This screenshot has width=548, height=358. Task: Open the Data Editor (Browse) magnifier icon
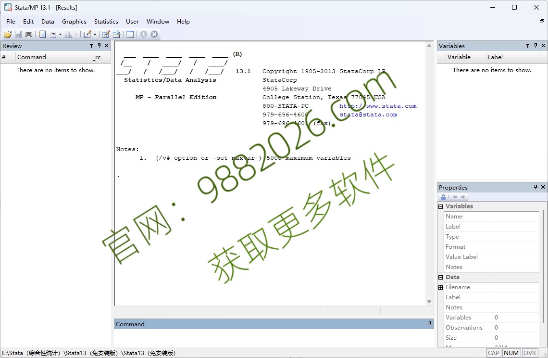tap(117, 34)
